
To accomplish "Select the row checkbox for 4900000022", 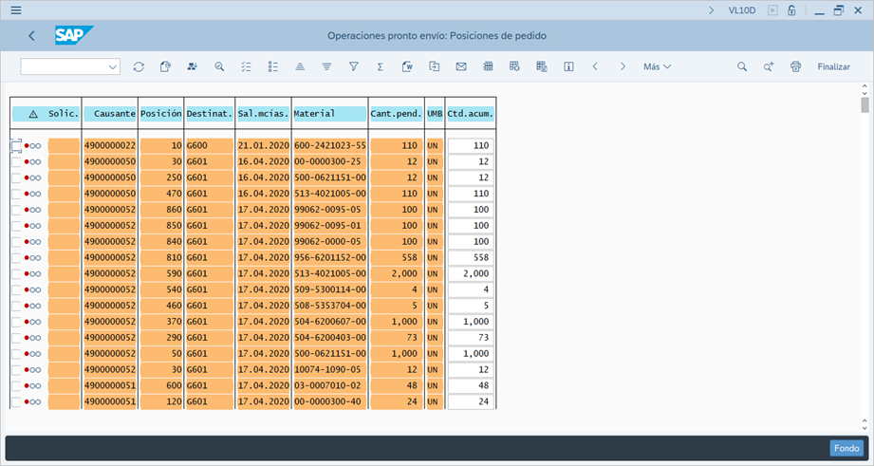I will click(x=16, y=145).
